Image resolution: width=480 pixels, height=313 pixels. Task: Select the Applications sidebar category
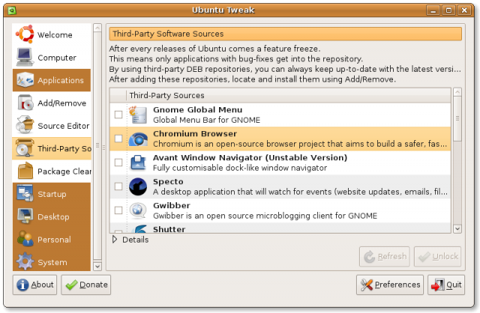52,80
